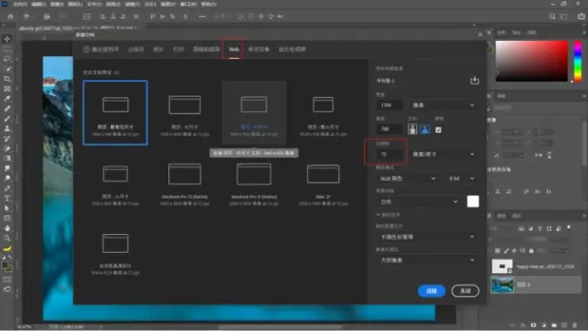
Task: Toggle the artboards checkbox
Action: [438, 130]
